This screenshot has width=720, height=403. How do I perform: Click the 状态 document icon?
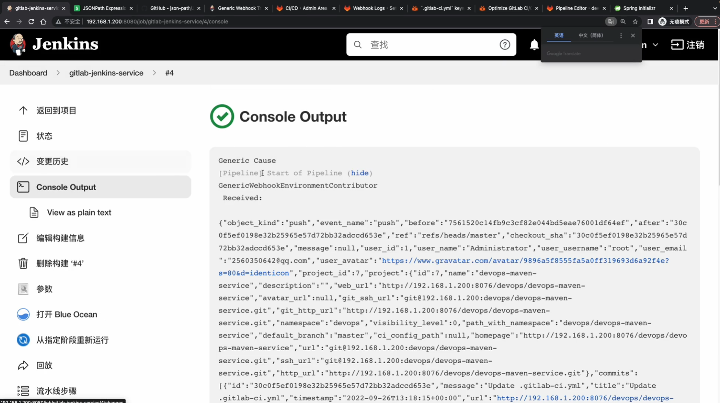[23, 136]
